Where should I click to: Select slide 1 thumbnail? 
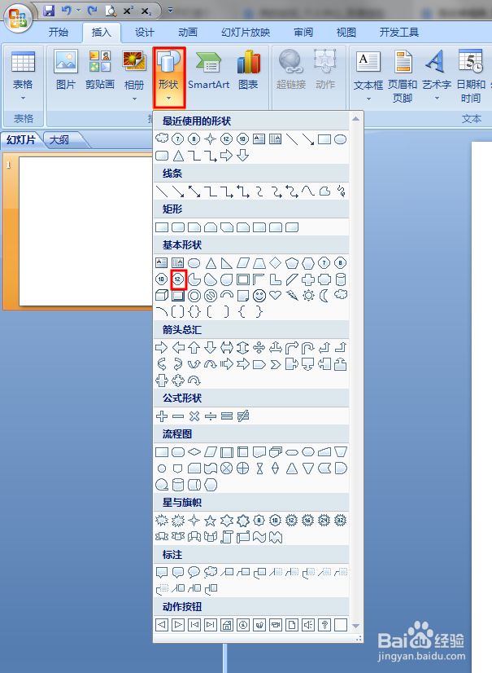pos(84,231)
